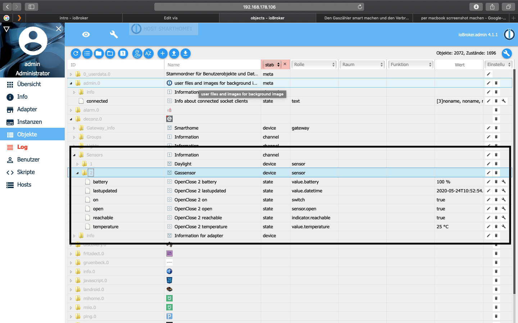Edit the battery object with its pencil icon
The height and width of the screenshot is (323, 518).
click(x=489, y=182)
